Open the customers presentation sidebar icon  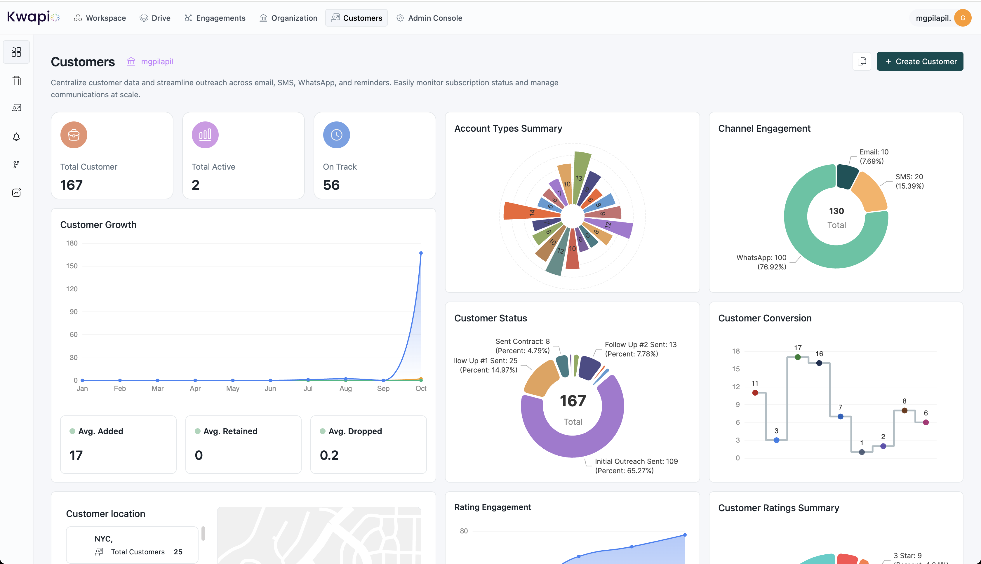[16, 109]
